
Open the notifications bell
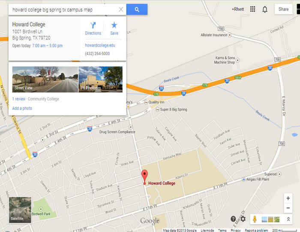(x=265, y=9)
